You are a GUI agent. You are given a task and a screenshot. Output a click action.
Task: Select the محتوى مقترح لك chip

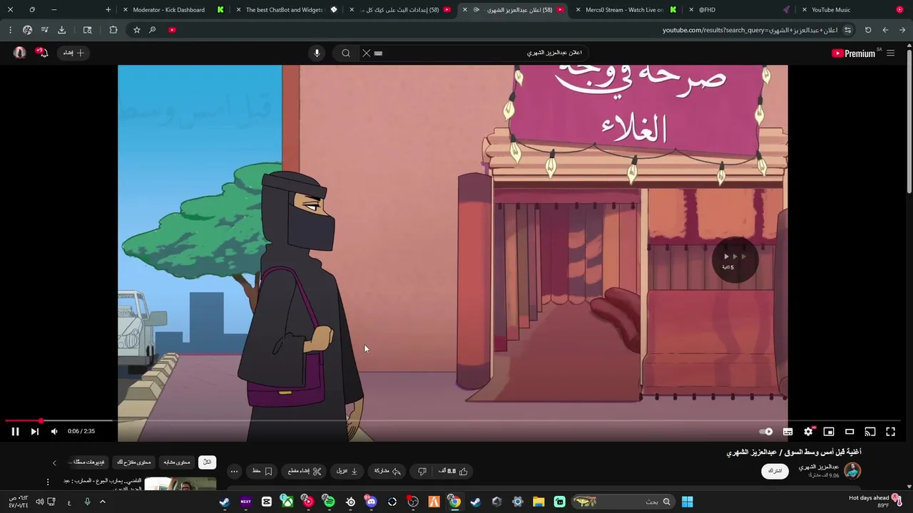134,462
